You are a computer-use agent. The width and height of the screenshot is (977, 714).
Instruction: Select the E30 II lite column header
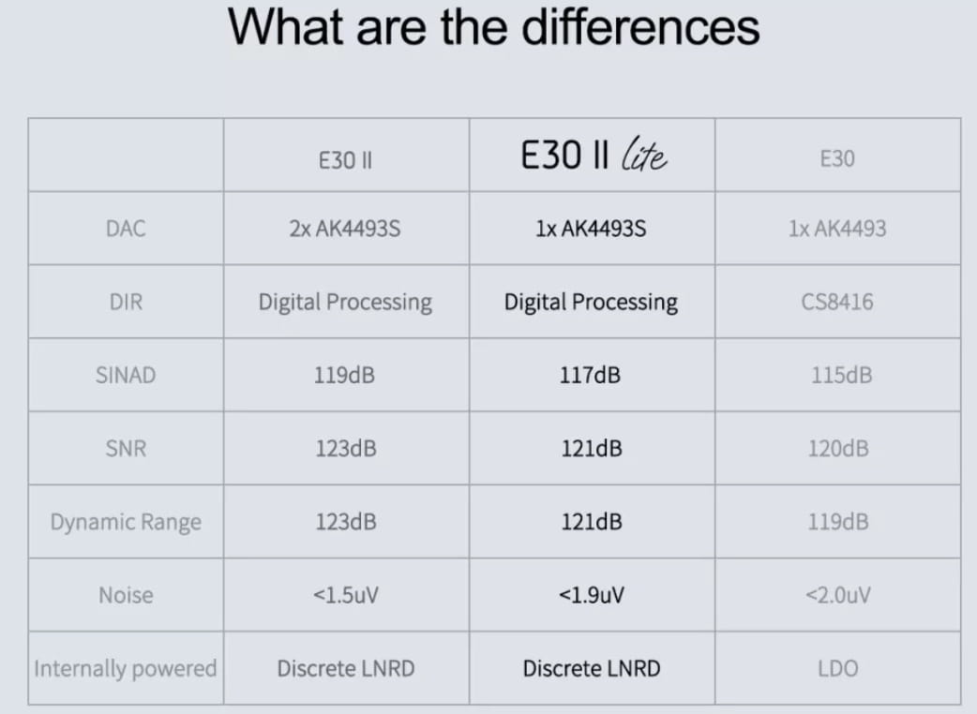[x=593, y=156]
